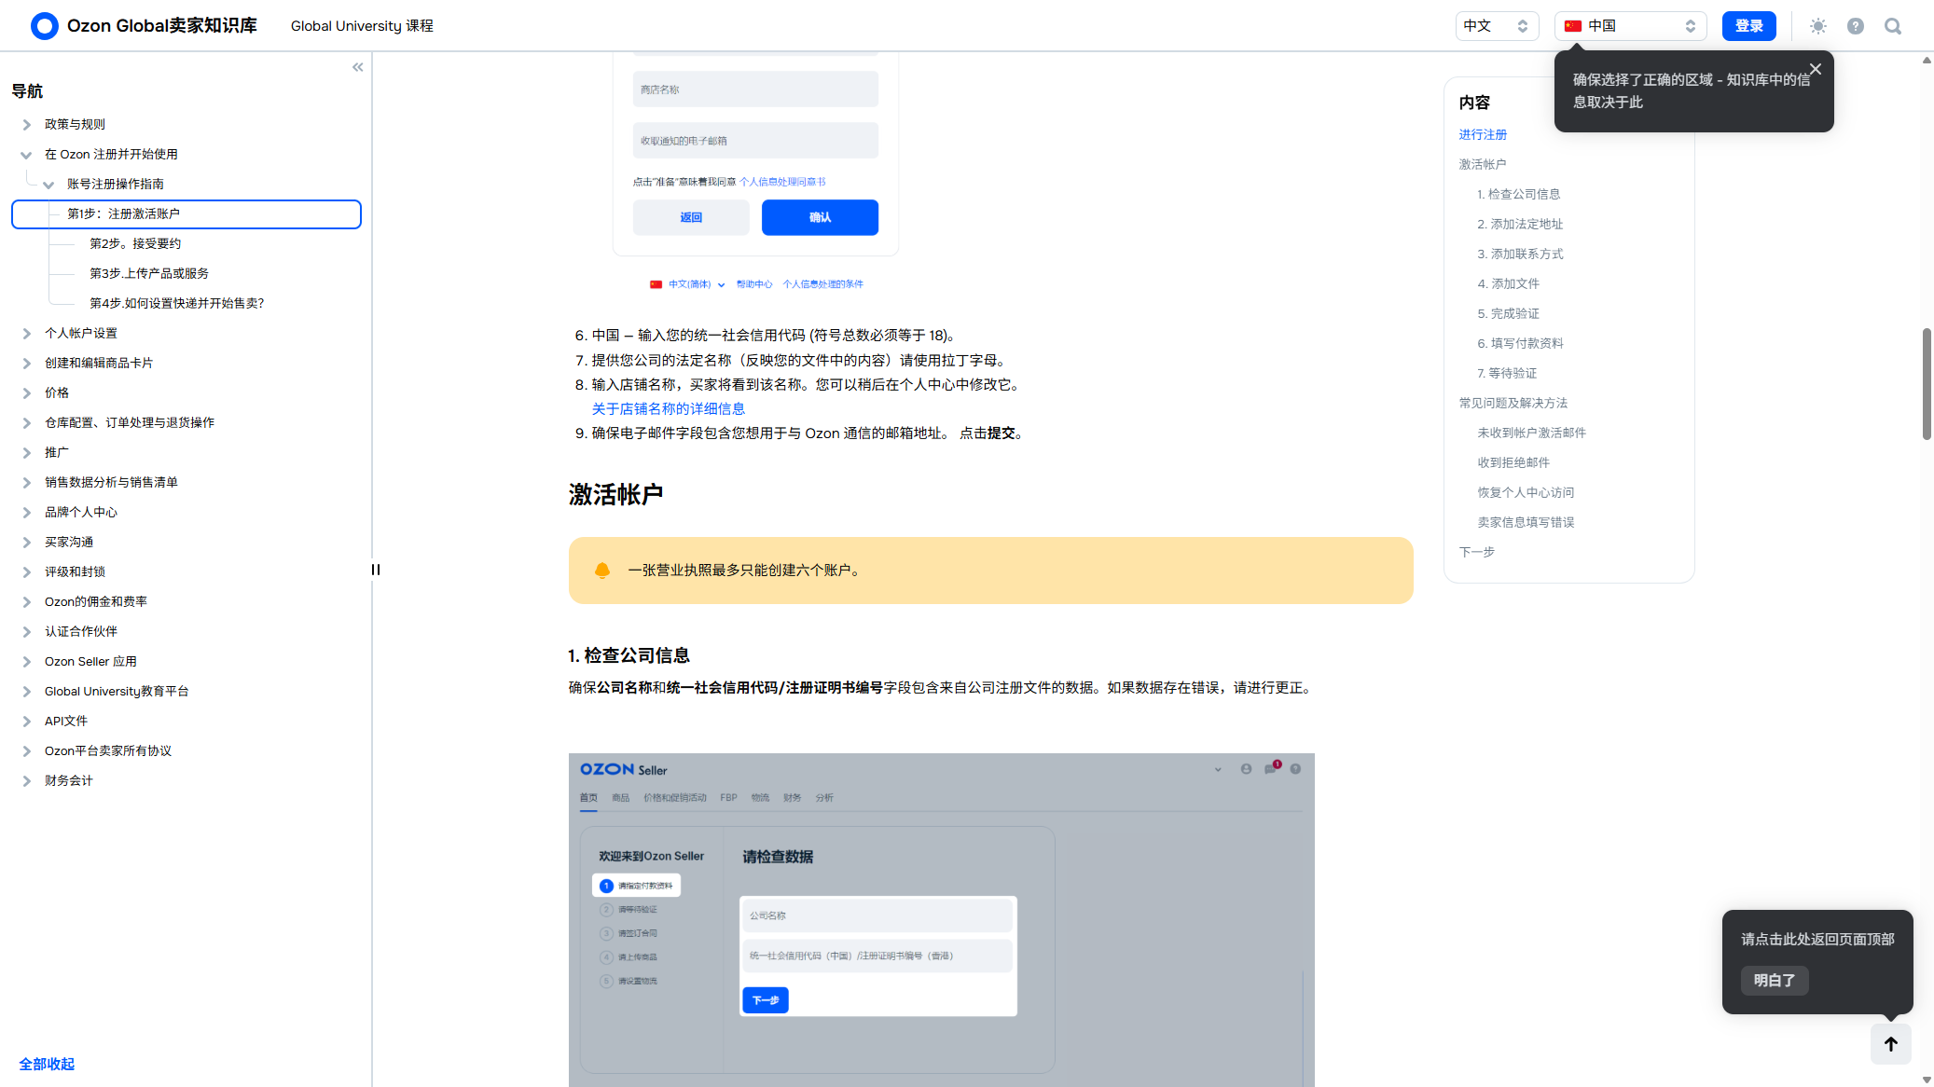This screenshot has height=1087, width=1934.
Task: Open the 中国 region dropdown
Action: (1630, 26)
